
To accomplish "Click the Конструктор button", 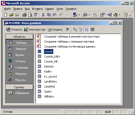I will click(35, 29).
